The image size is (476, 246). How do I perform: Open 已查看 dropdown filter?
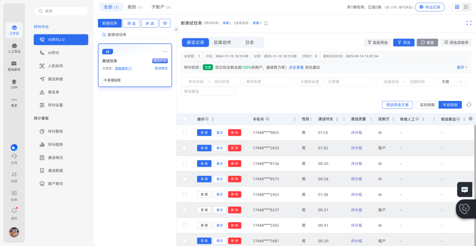coord(350,82)
